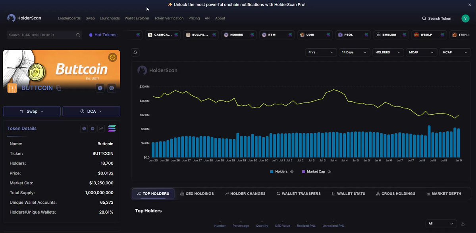This screenshot has width=476, height=233.
Task: Open Buttcoin's website globe icon
Action: [x=112, y=88]
